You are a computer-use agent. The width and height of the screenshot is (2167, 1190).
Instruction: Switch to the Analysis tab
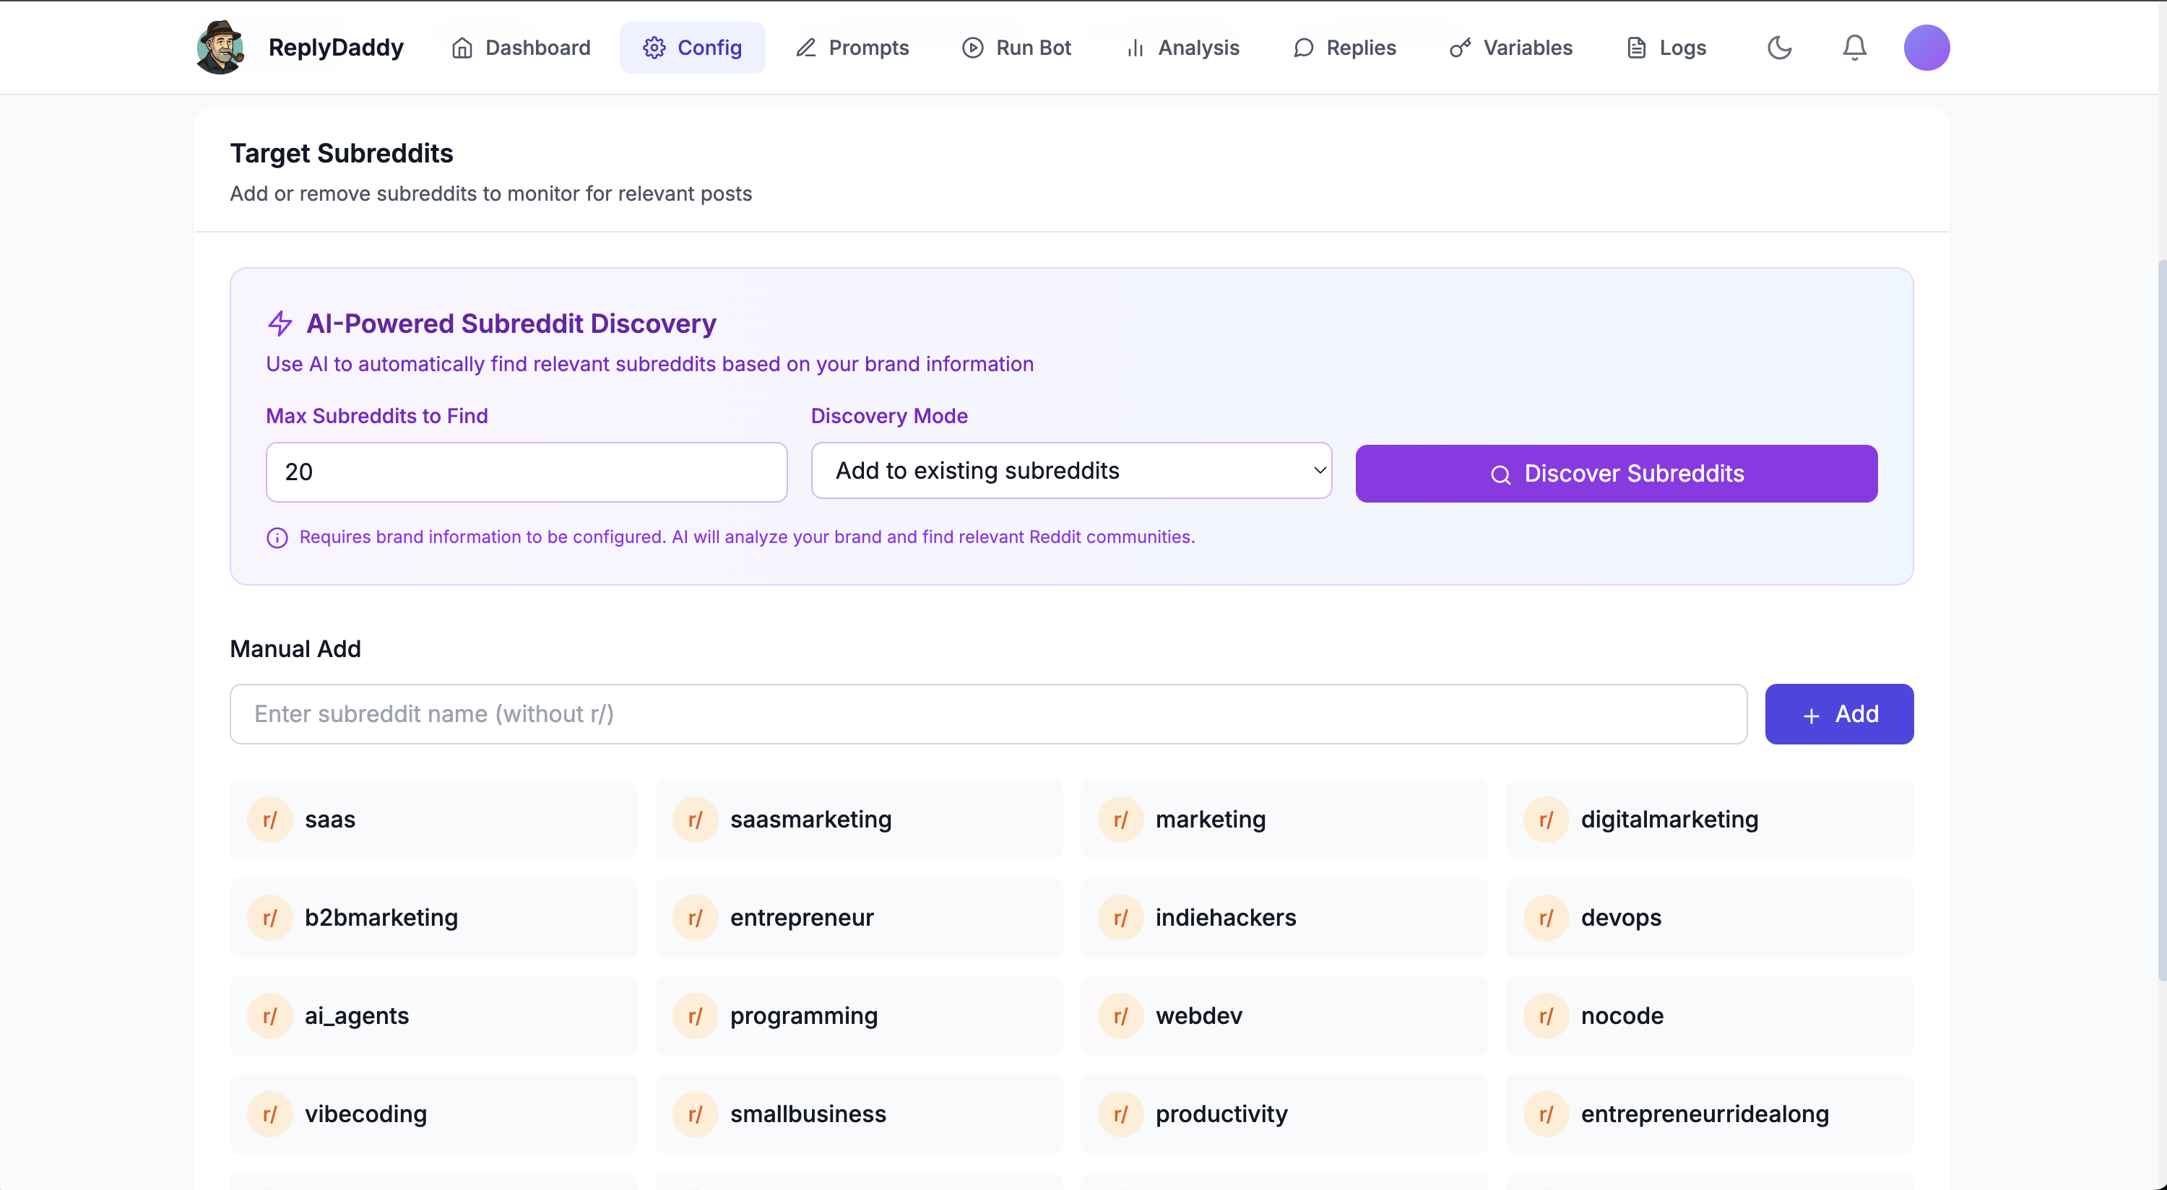pos(1182,48)
